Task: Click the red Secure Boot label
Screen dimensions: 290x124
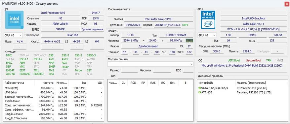Action: (x=254, y=61)
